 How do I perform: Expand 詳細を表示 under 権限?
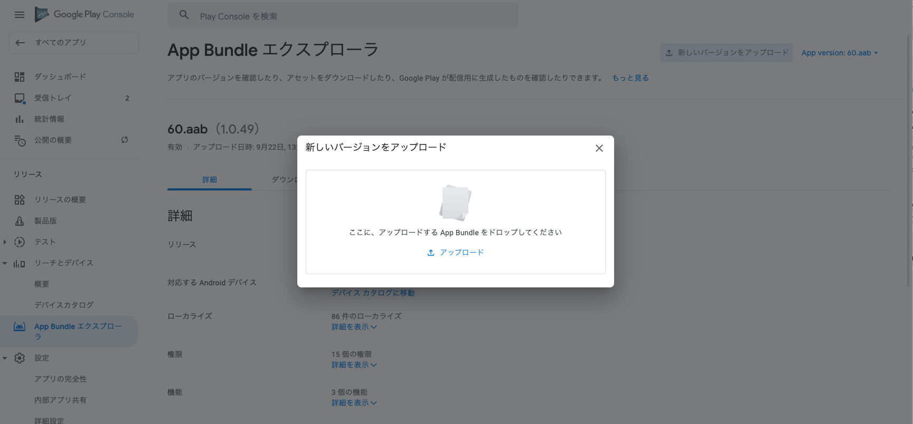(x=354, y=365)
